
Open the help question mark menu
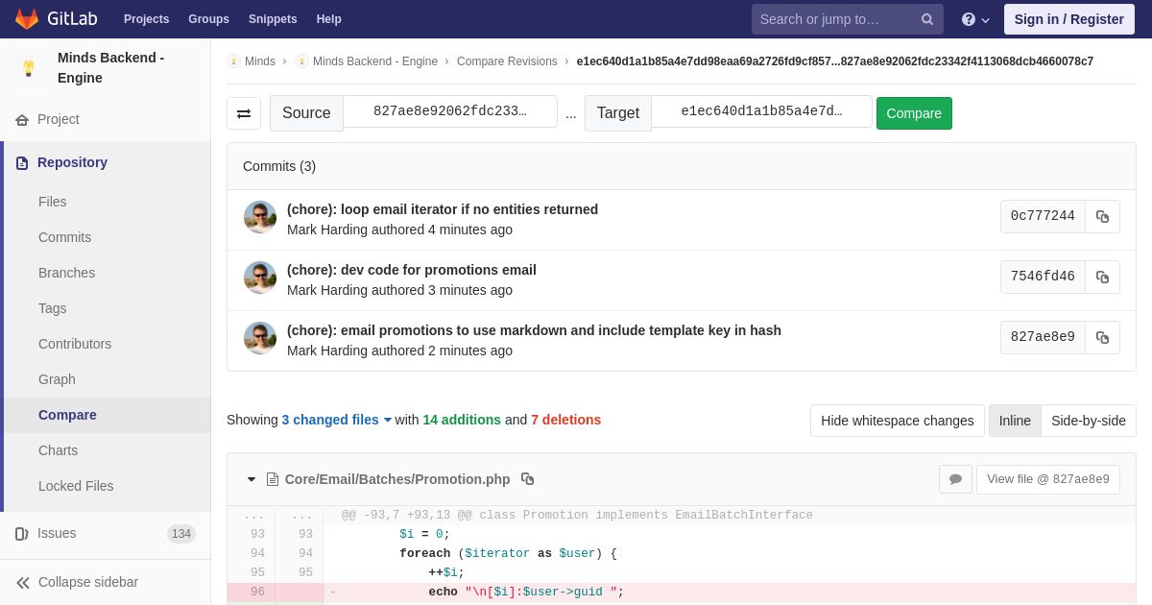(975, 19)
